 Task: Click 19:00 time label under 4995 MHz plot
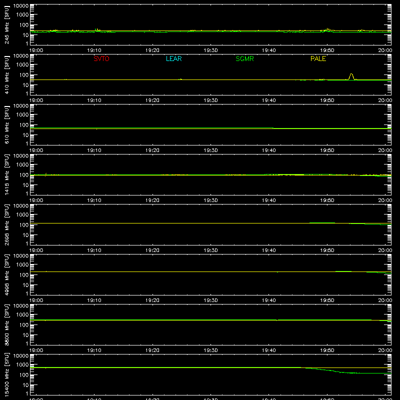point(36,300)
